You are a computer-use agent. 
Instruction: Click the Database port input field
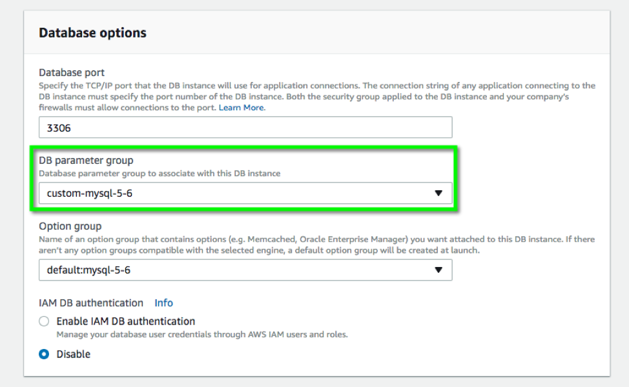pos(245,128)
